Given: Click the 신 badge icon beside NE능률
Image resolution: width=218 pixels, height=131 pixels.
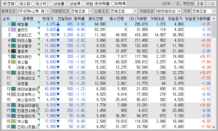Looking at the screenshot, I should click(x=13, y=24).
